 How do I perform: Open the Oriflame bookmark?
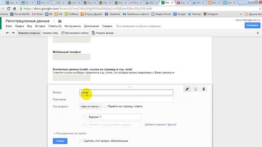click(72, 14)
